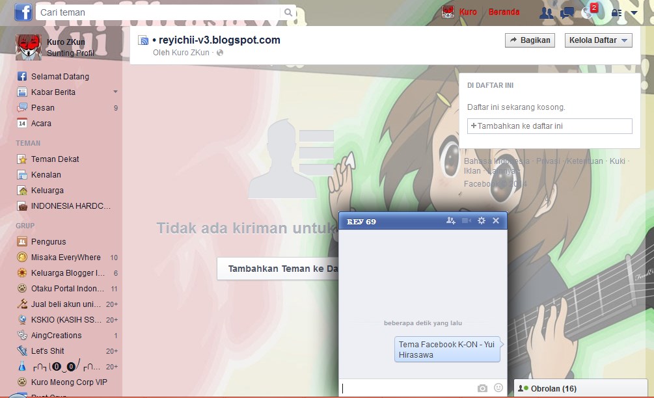This screenshot has height=398, width=654.
Task: Click the Selamat Datang Facebook icon
Action: coord(22,76)
